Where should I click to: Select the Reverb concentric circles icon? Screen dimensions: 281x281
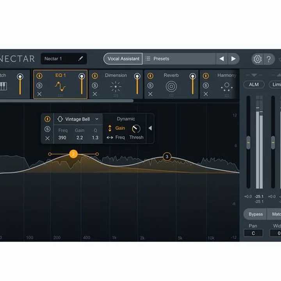pyautogui.click(x=171, y=86)
